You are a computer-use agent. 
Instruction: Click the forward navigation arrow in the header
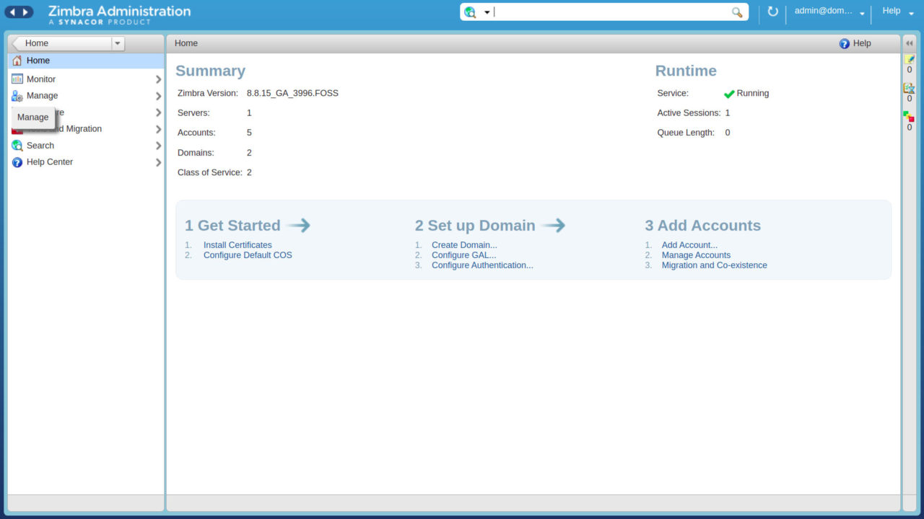(x=25, y=11)
